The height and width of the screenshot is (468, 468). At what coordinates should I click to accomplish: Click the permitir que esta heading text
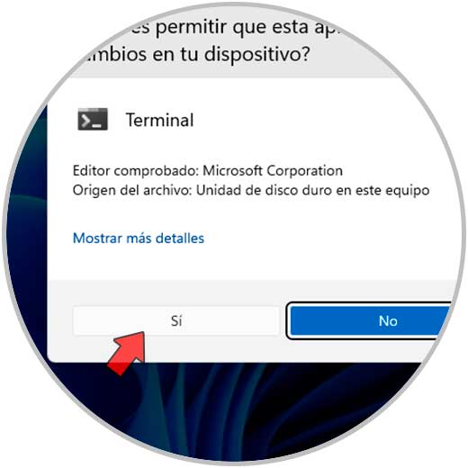click(232, 28)
